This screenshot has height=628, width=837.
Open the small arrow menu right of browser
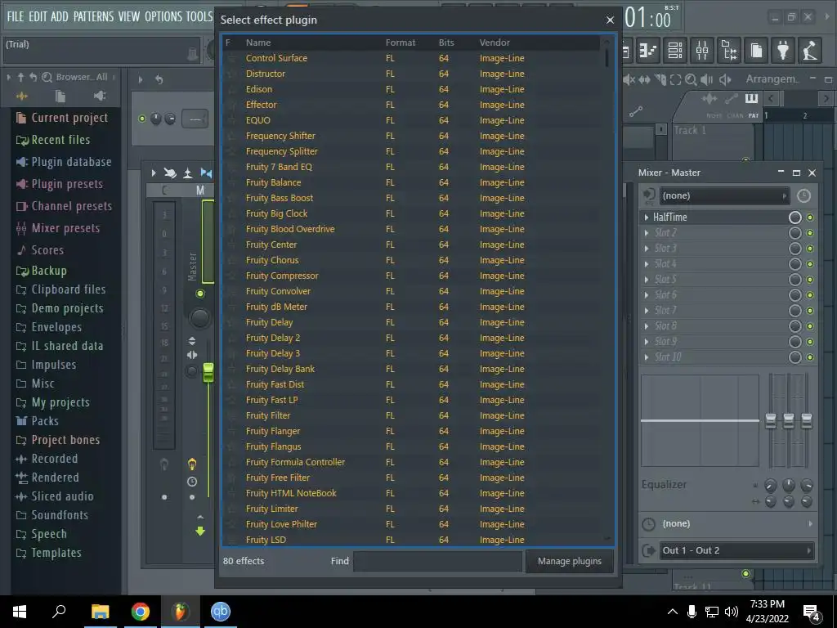coord(141,79)
